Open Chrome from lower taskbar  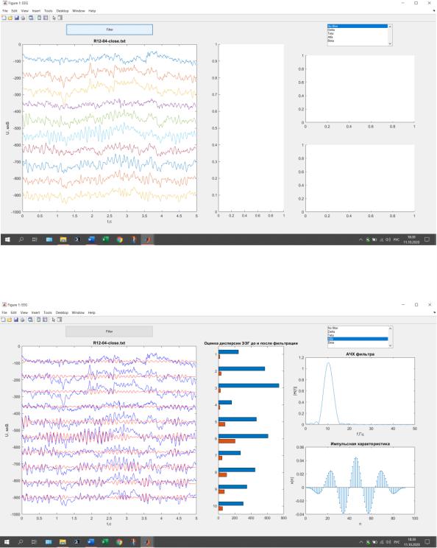[x=119, y=541]
